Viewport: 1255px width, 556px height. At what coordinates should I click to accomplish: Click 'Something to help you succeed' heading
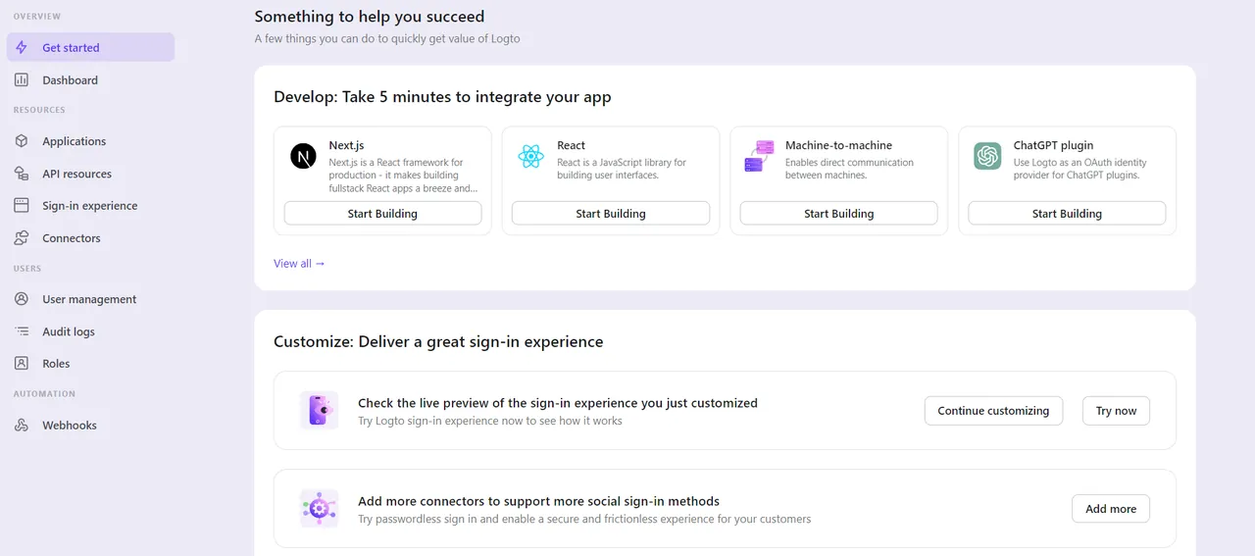370,17
